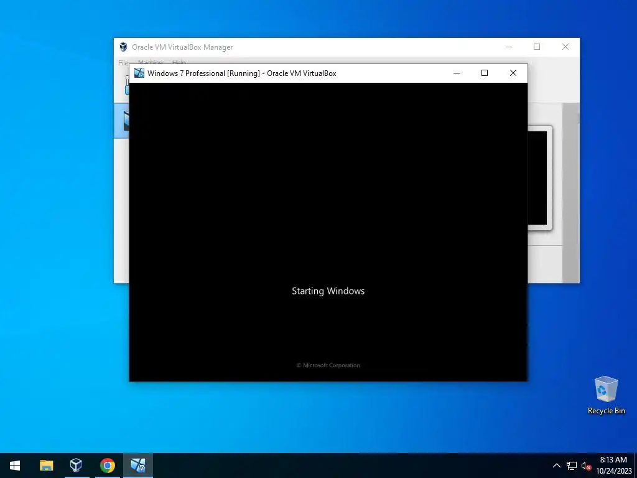Close the VirtualBox Manager window

pyautogui.click(x=565, y=47)
